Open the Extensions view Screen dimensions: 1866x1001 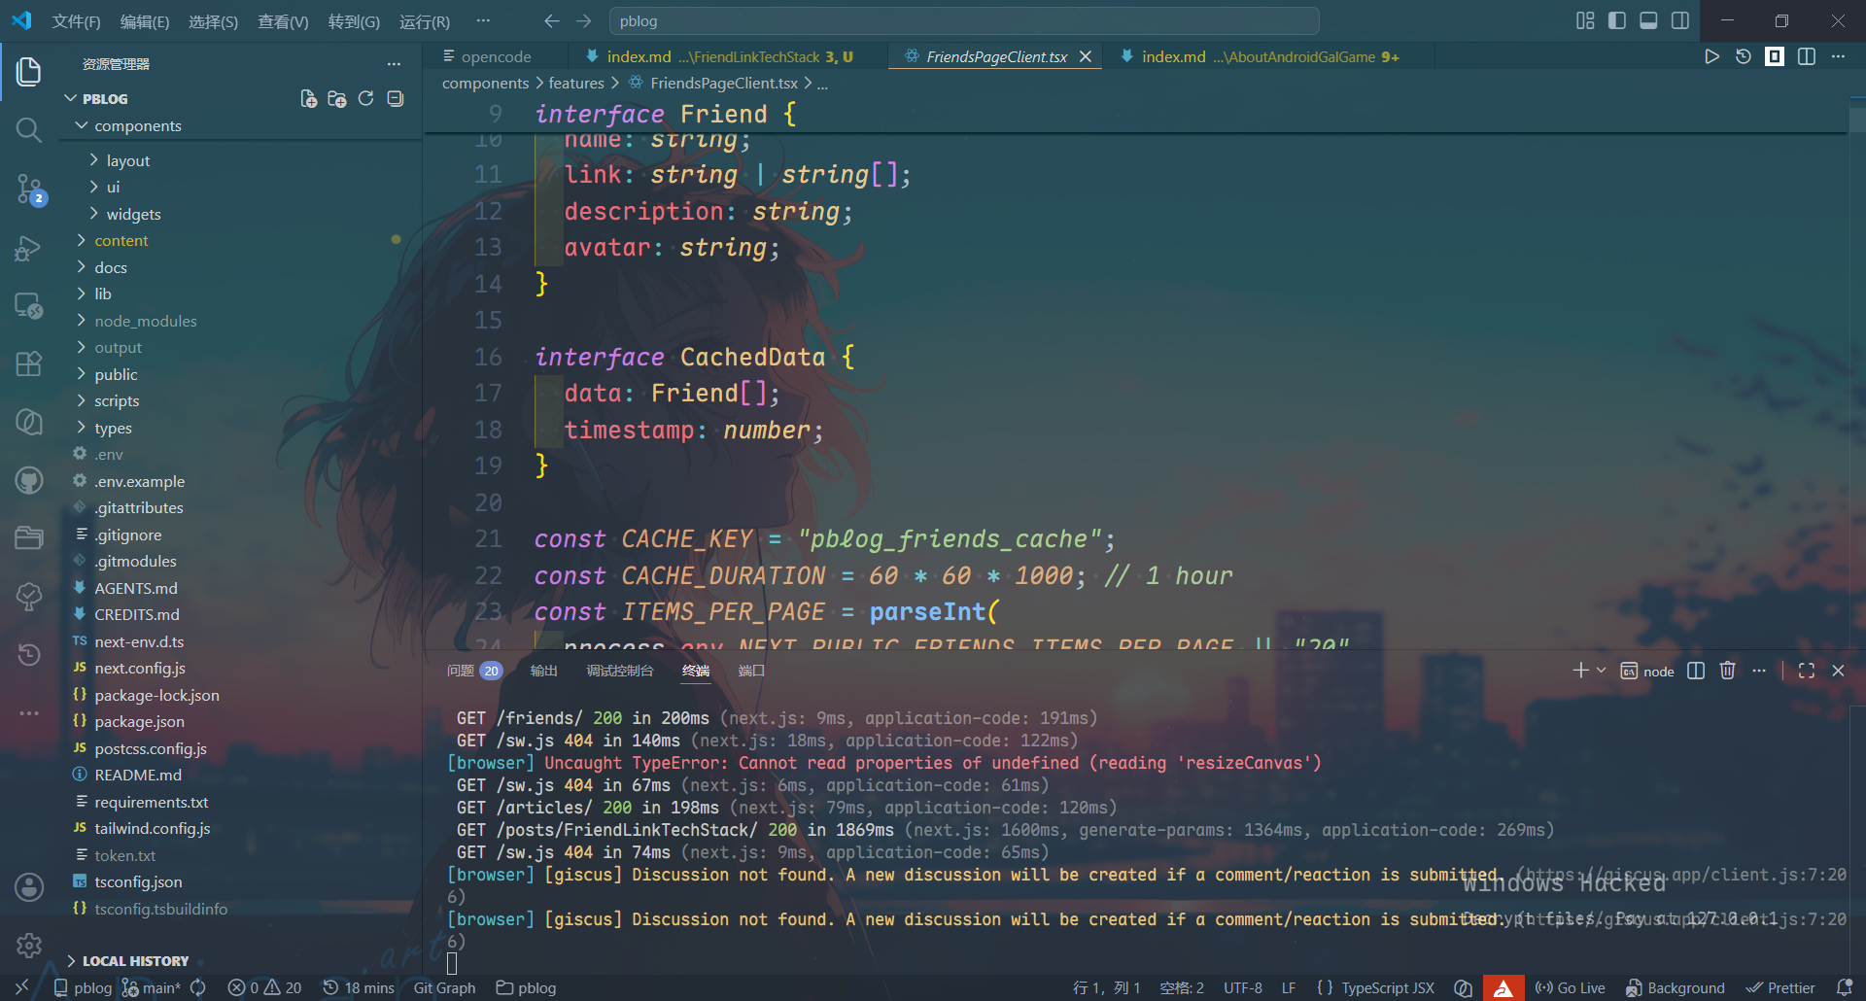(29, 363)
